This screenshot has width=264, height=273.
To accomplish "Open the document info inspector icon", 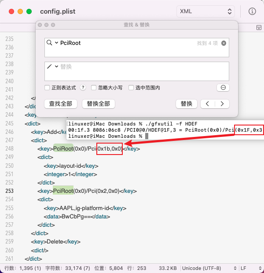I will pos(252,11).
